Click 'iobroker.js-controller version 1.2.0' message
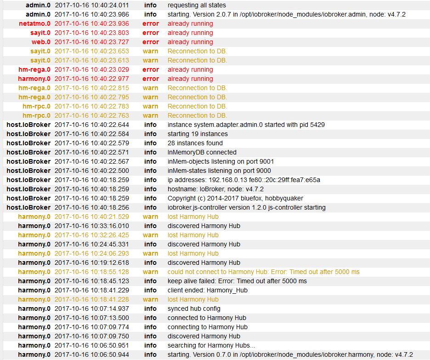Viewport: 430px width, 360px height. coord(247,207)
